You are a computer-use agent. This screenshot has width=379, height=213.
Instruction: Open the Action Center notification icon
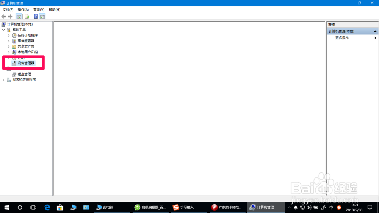pyautogui.click(x=370, y=207)
